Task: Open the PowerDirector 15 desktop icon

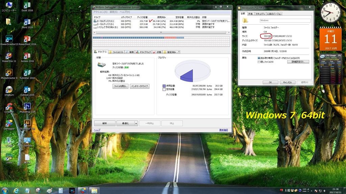Action: (9, 40)
